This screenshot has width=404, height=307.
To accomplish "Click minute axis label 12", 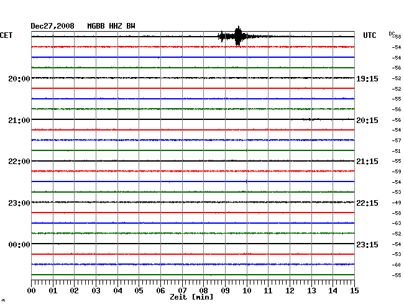I will pyautogui.click(x=290, y=291).
